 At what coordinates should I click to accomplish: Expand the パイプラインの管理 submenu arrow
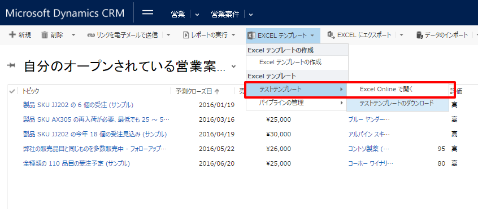pyautogui.click(x=342, y=103)
